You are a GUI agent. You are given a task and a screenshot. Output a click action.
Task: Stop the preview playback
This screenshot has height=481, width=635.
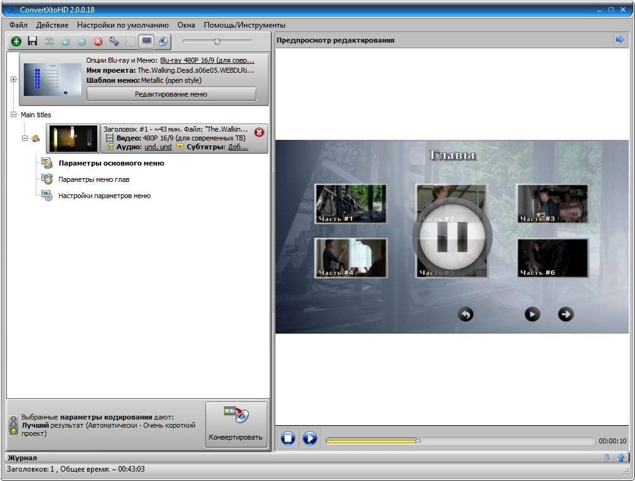[288, 438]
